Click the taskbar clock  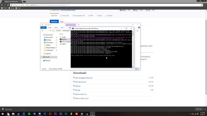[203, 114]
